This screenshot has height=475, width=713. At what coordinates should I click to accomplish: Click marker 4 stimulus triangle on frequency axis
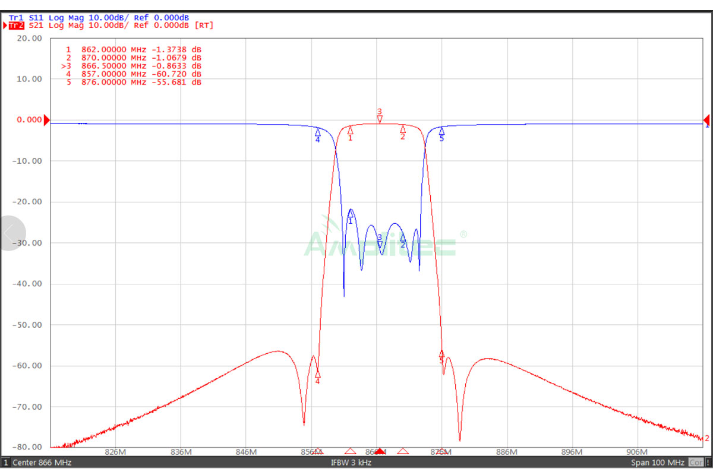(x=317, y=452)
